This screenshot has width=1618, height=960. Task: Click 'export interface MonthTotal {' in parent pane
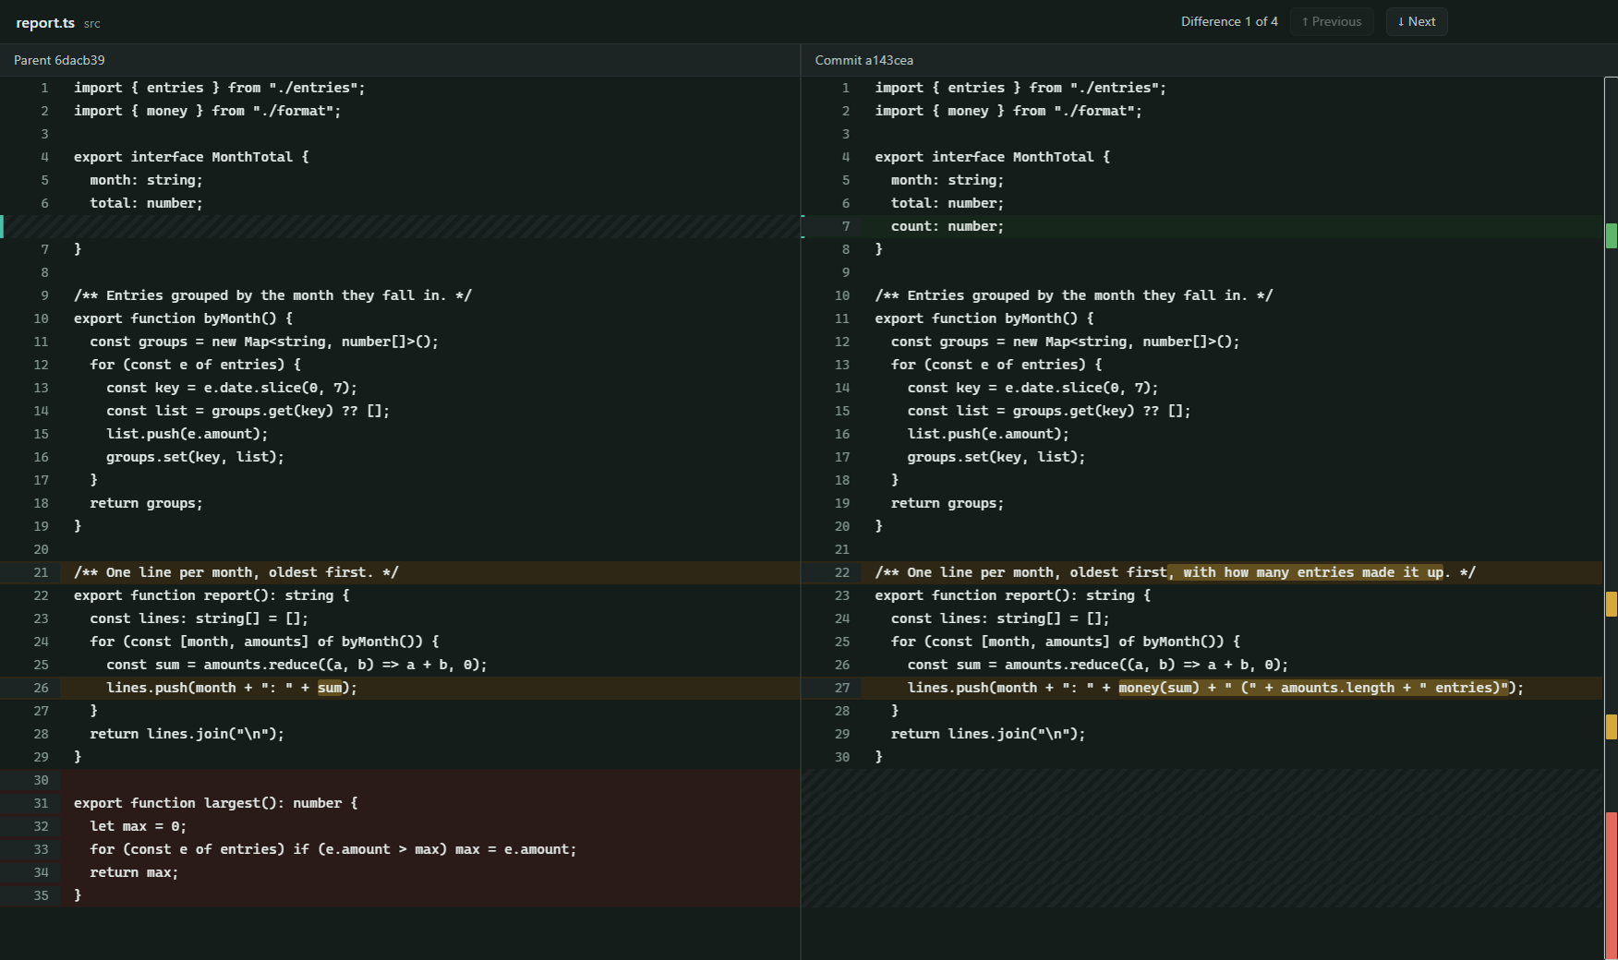coord(191,157)
